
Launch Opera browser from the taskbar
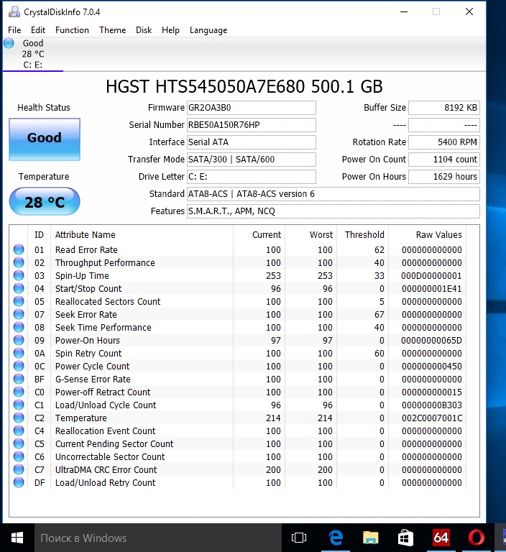pos(476,538)
